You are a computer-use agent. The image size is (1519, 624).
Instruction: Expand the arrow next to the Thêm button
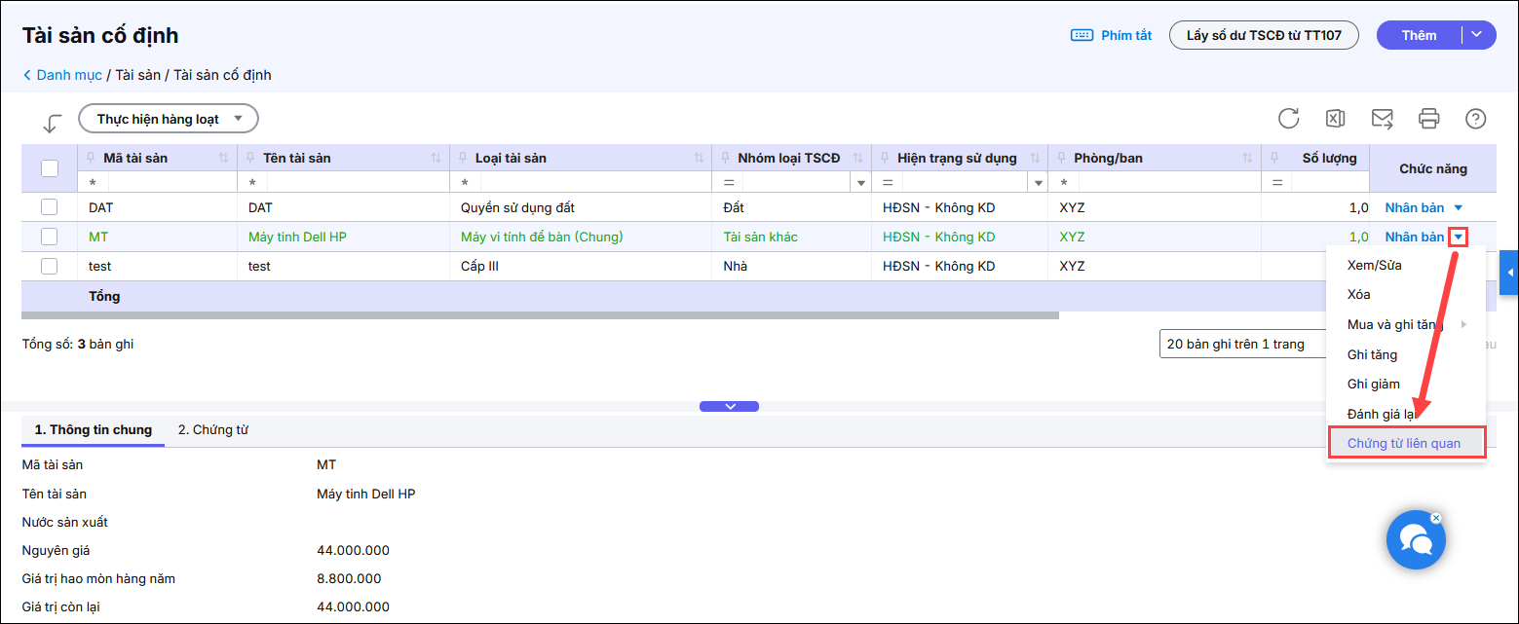point(1477,35)
